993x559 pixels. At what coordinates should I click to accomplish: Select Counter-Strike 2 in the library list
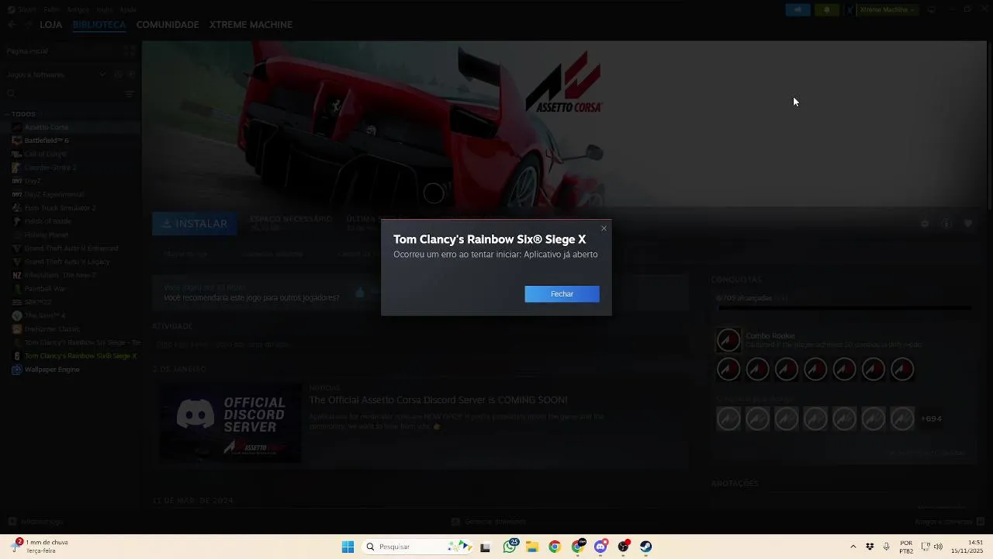coord(50,167)
